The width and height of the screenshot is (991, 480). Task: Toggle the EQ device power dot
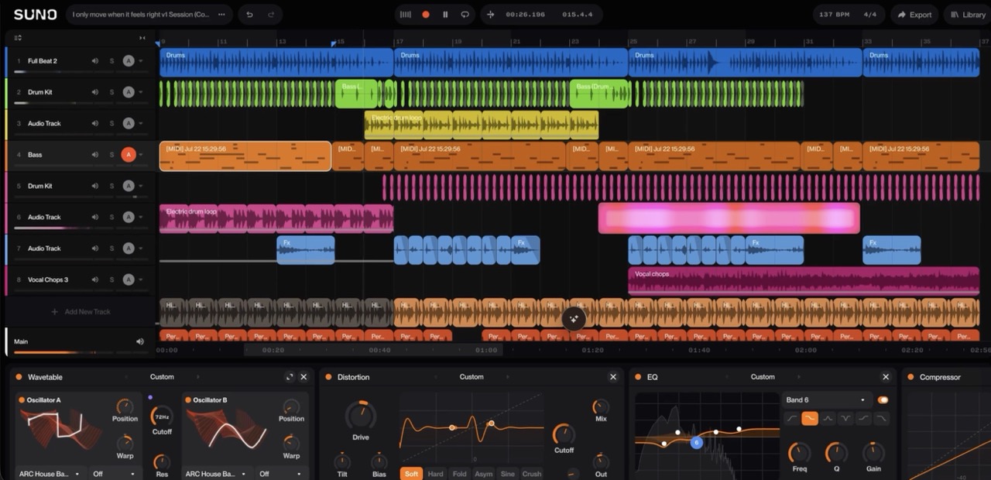pyautogui.click(x=638, y=377)
